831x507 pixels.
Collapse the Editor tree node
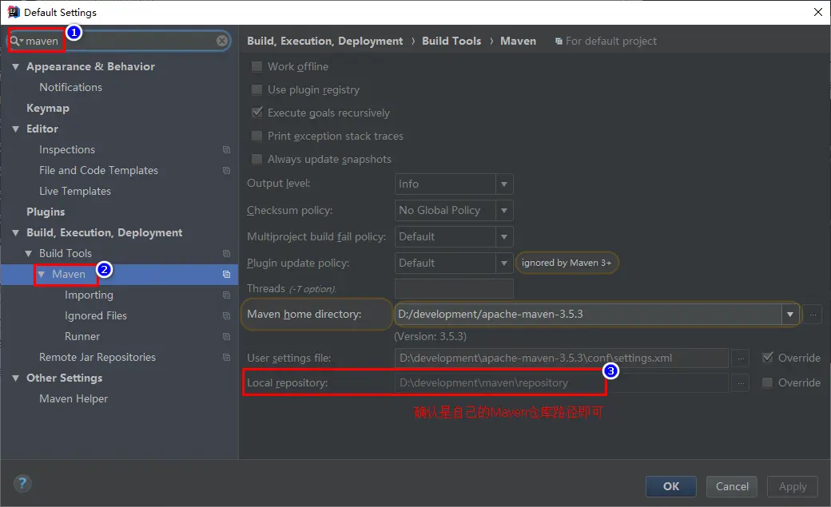click(x=15, y=129)
